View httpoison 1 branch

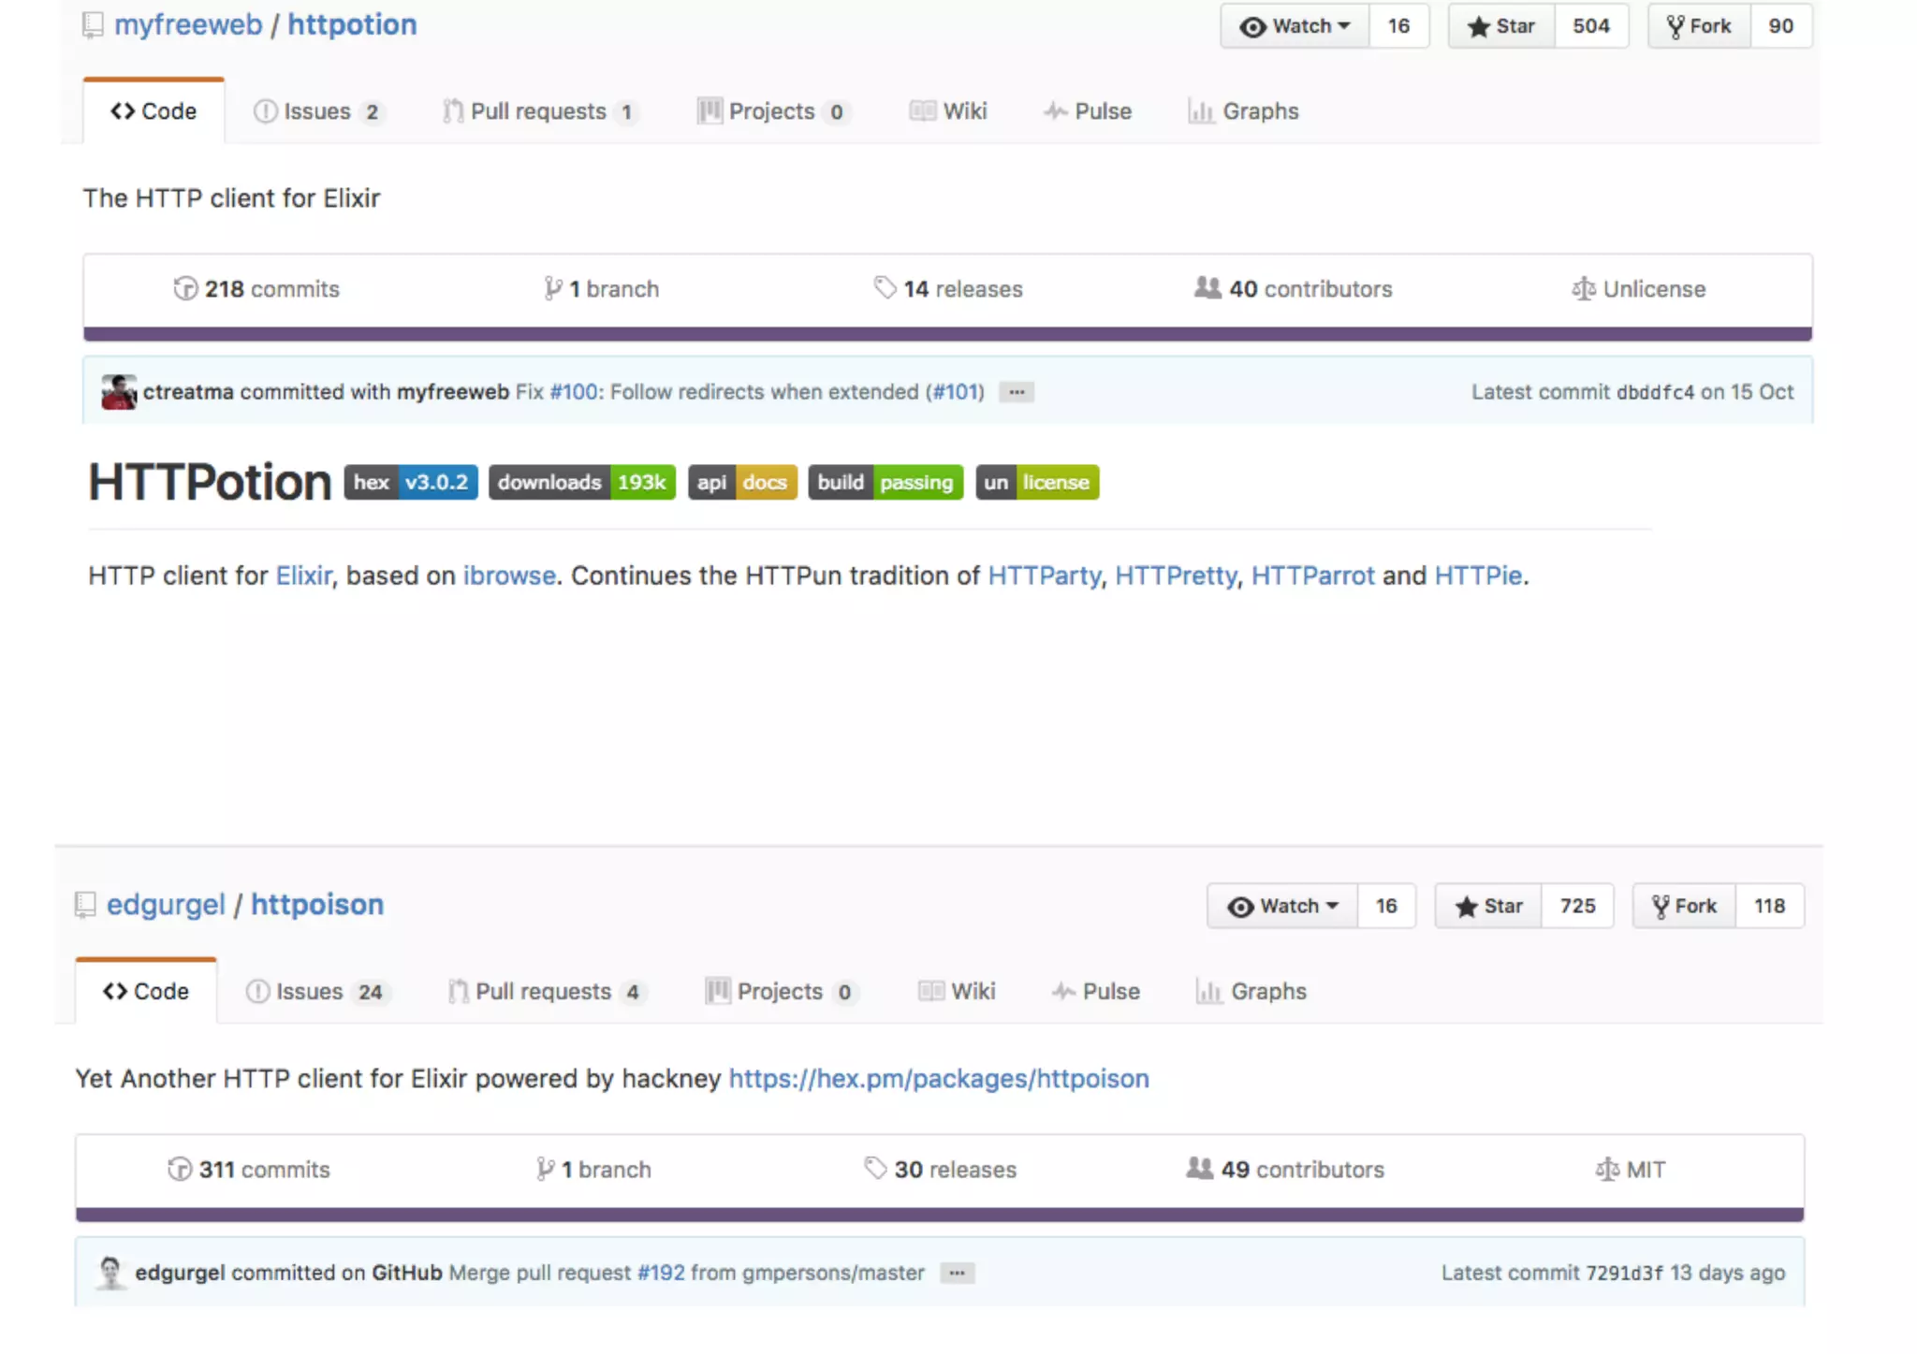coord(593,1170)
